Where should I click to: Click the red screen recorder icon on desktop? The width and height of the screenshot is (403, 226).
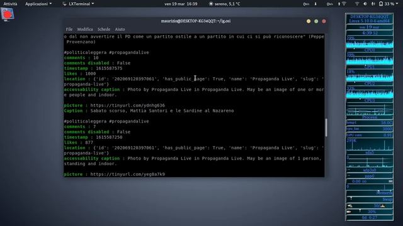[x=7, y=14]
